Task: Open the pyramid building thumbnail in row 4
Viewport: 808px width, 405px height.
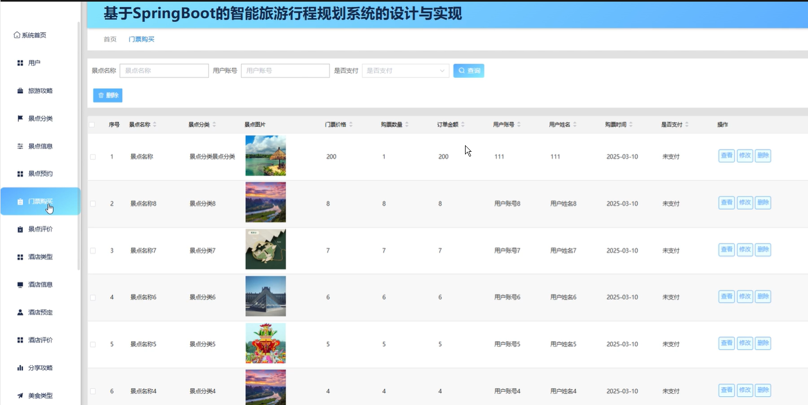Action: (x=266, y=296)
